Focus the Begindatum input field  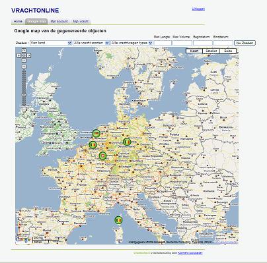203,43
